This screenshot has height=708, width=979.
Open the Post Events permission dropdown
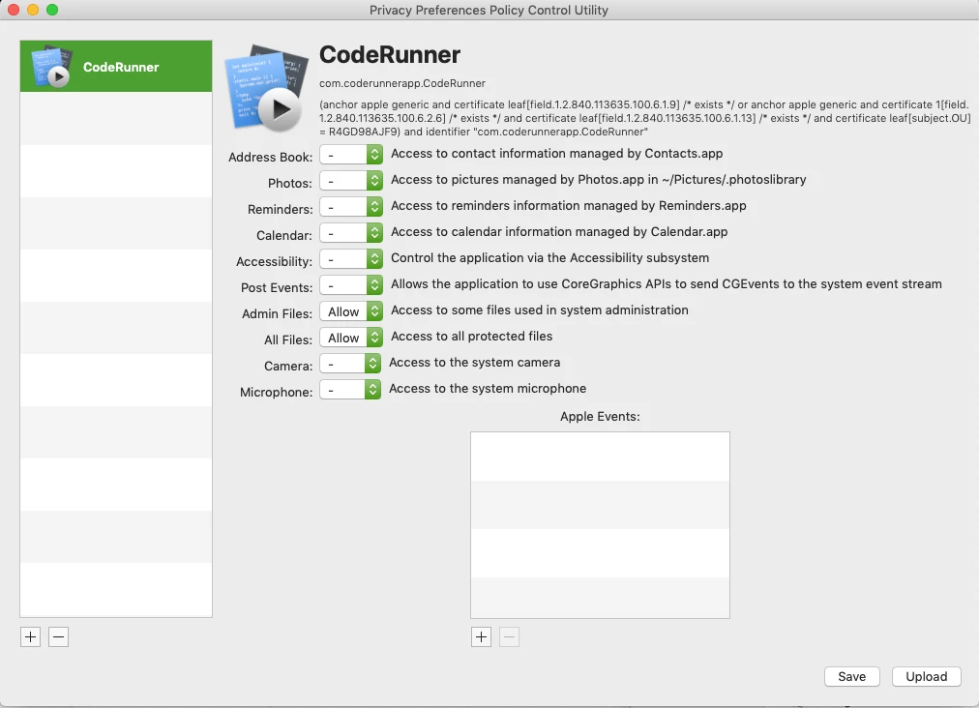pyautogui.click(x=351, y=285)
